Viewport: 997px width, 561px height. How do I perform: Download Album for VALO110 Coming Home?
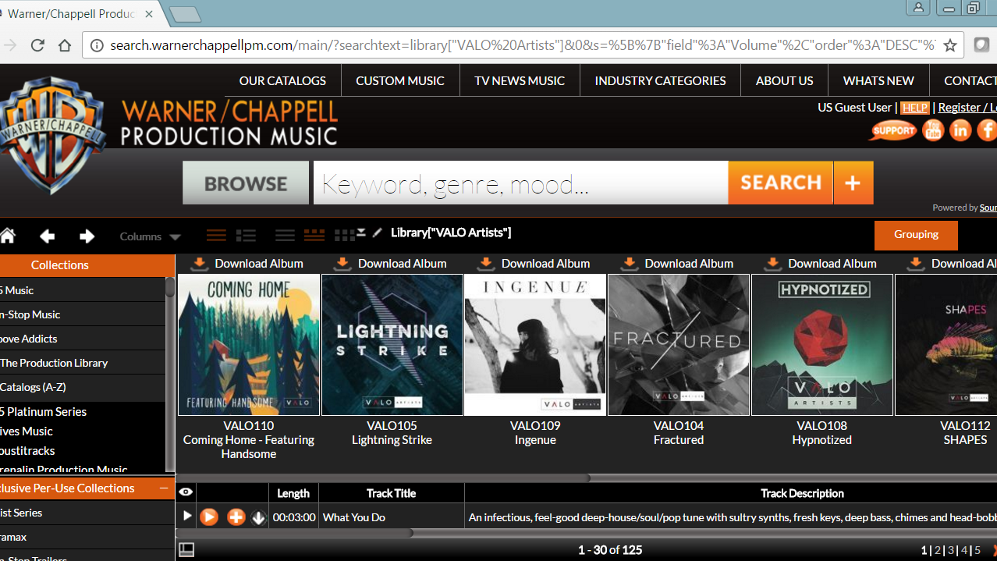[x=247, y=264]
